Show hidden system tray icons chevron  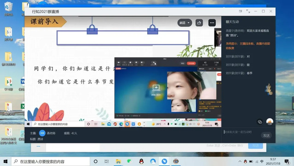240,161
